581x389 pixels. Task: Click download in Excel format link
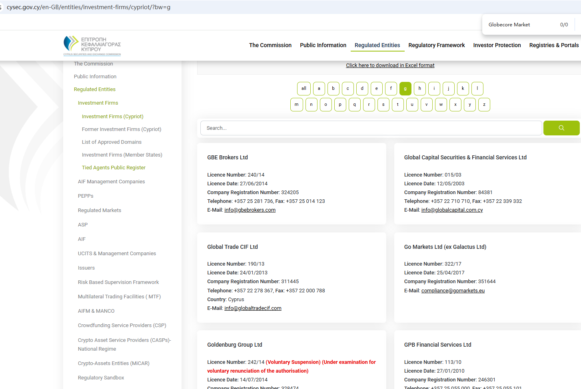coord(390,65)
